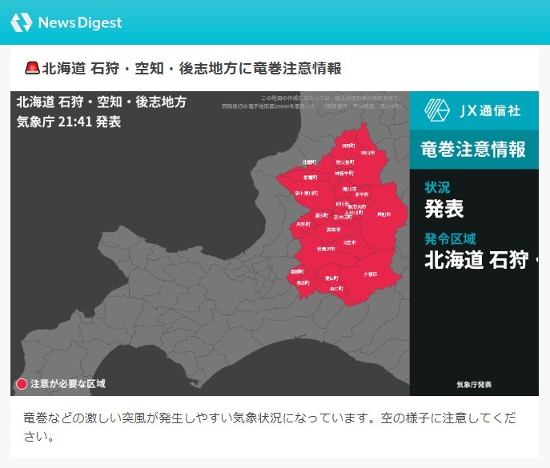Click the 雨竜町 label on the map
Screen dimensions: 550x468
pyautogui.click(x=311, y=178)
